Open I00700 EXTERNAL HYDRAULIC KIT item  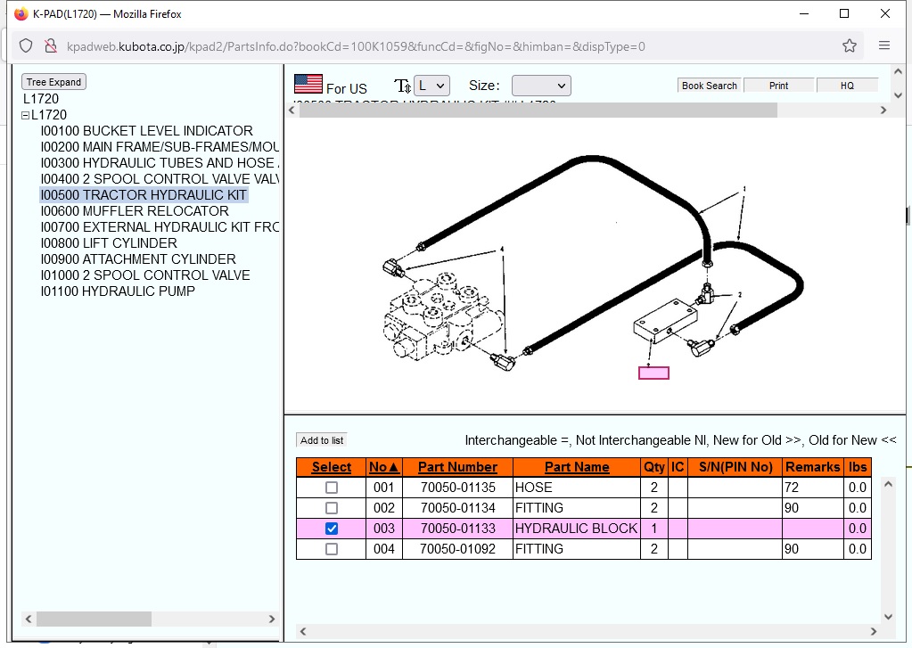[x=160, y=227]
